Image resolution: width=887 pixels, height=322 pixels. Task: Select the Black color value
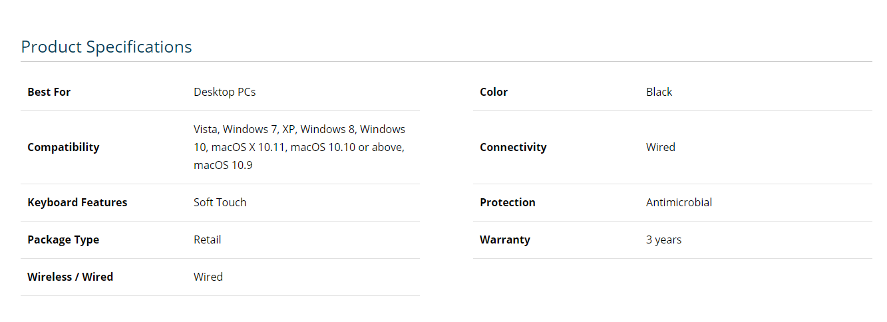pos(659,92)
